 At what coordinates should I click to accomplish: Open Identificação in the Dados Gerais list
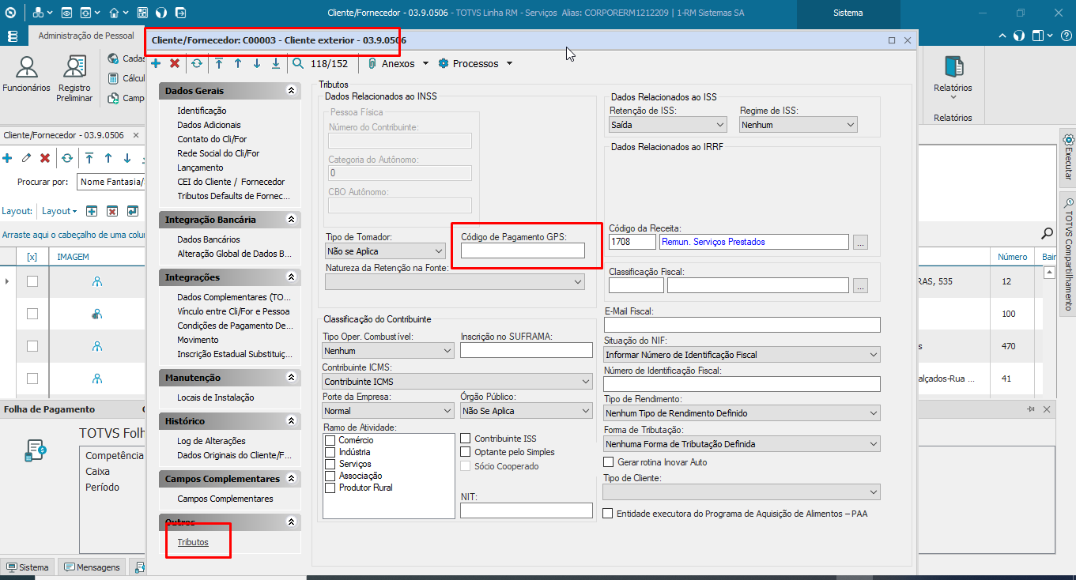coord(202,111)
